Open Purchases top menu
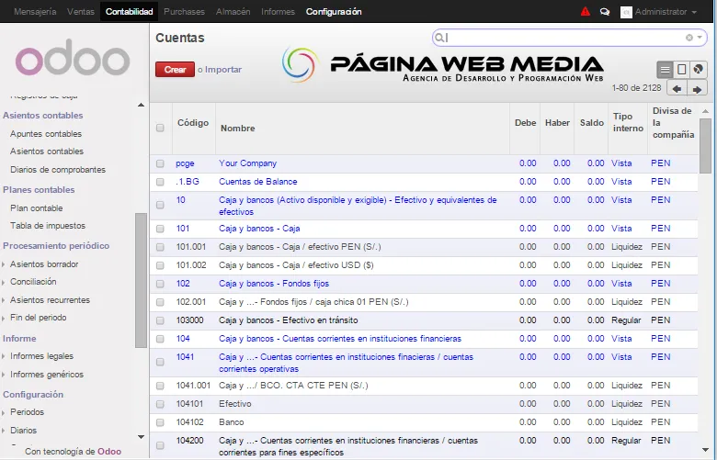 (x=184, y=12)
